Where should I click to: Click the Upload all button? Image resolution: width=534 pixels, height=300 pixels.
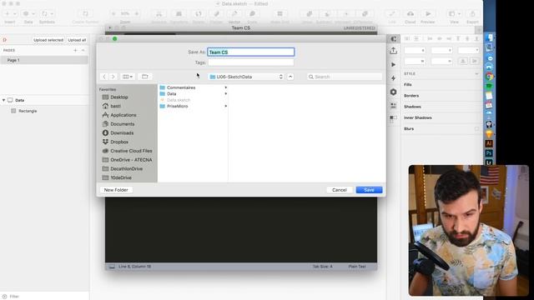(77, 40)
